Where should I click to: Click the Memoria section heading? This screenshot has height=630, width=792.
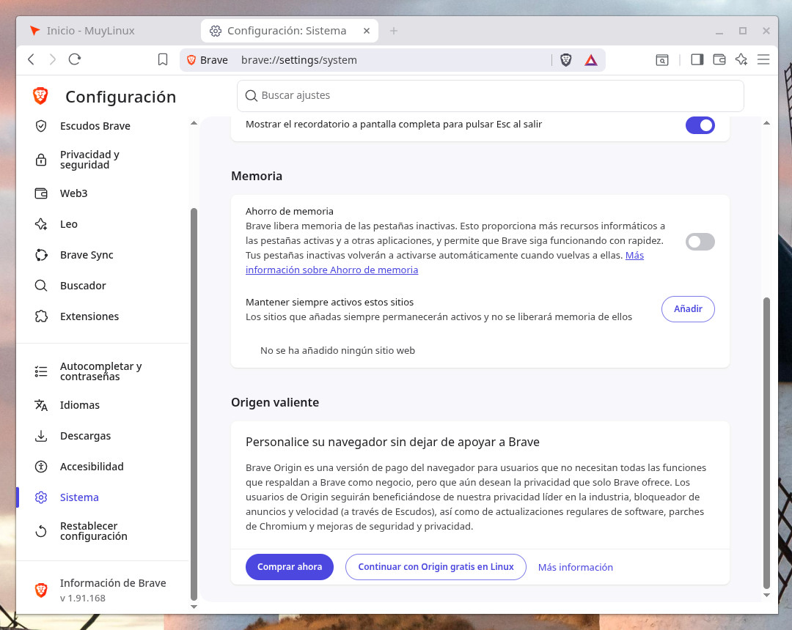pyautogui.click(x=257, y=176)
